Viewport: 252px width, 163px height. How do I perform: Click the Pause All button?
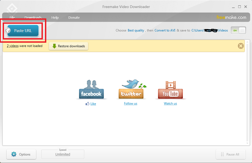(231, 154)
